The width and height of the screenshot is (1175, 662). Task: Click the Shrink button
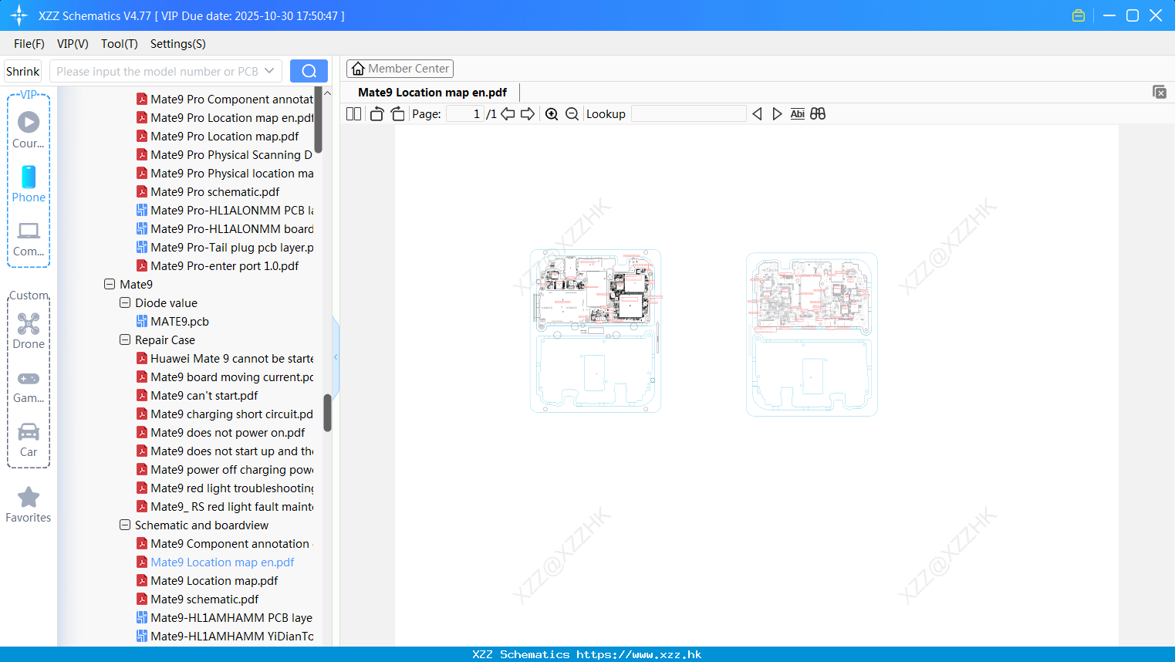23,71
